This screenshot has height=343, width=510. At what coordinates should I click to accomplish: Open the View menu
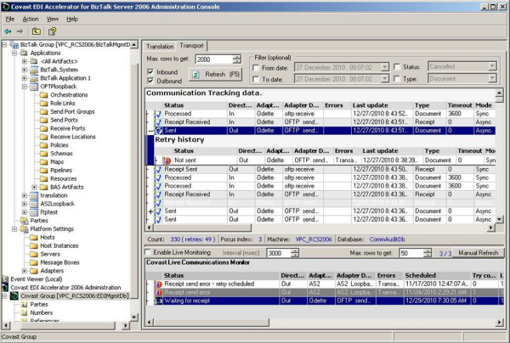click(53, 20)
